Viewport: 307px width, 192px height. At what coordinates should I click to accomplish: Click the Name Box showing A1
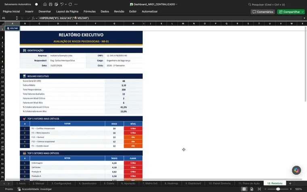point(8,18)
